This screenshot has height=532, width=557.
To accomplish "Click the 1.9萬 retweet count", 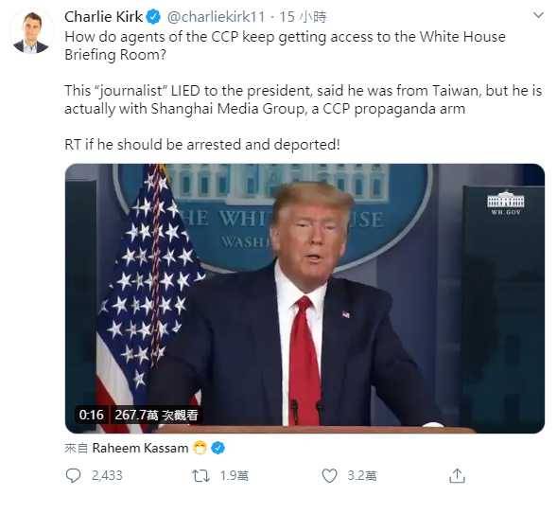I will (235, 476).
